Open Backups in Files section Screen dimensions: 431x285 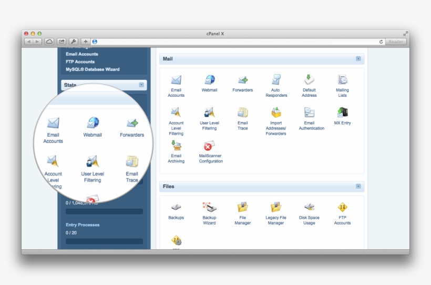[176, 210]
